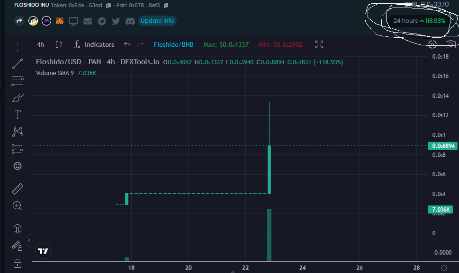Take a chart snapshot with camera
The width and height of the screenshot is (459, 273).
(x=450, y=44)
